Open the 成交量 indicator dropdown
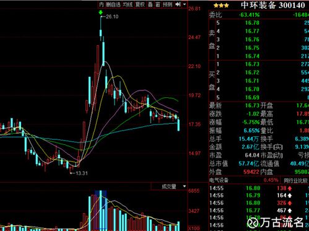Viewport: 309px width, 231px height. (x=185, y=186)
